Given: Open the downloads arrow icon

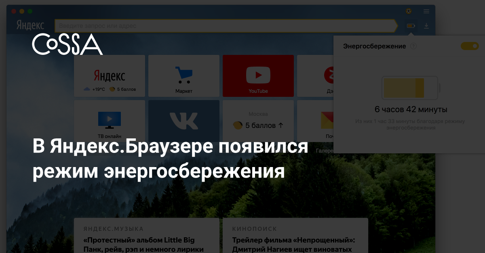Looking at the screenshot, I should click(426, 26).
